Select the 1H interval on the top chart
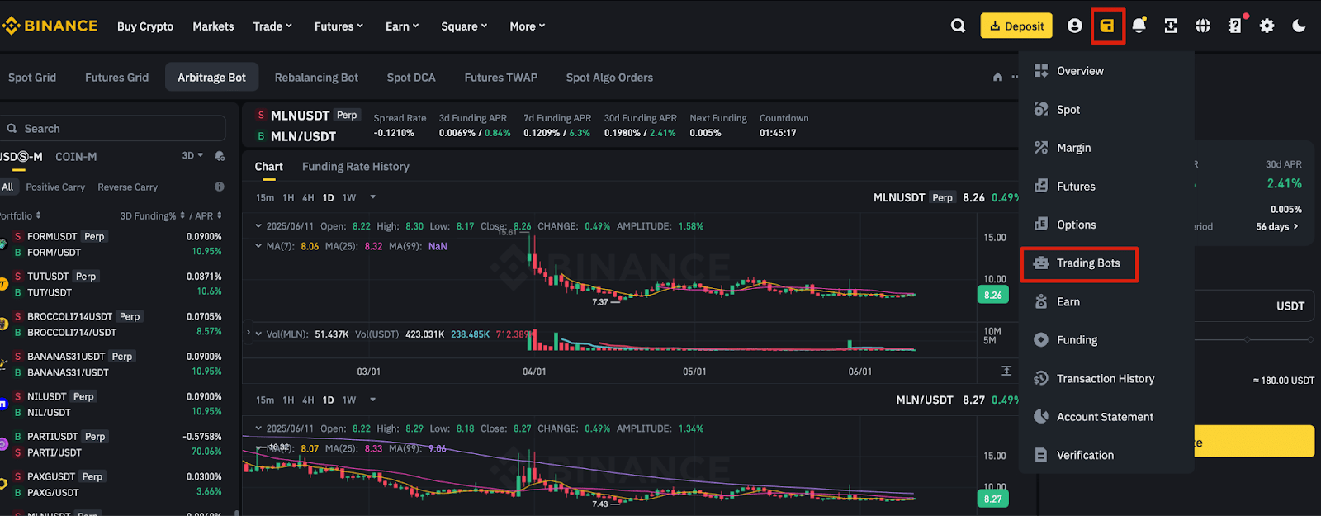This screenshot has width=1321, height=516. [288, 197]
